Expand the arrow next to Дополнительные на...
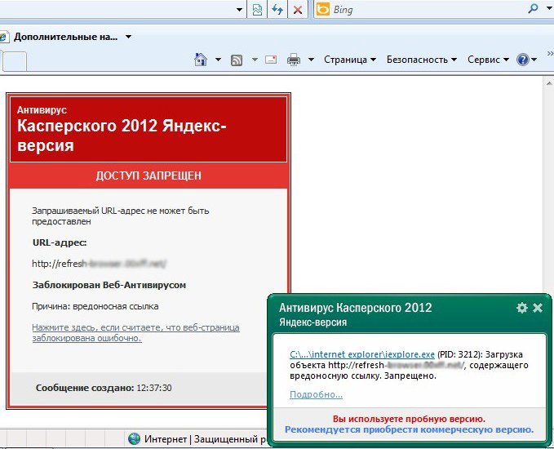 pos(129,37)
